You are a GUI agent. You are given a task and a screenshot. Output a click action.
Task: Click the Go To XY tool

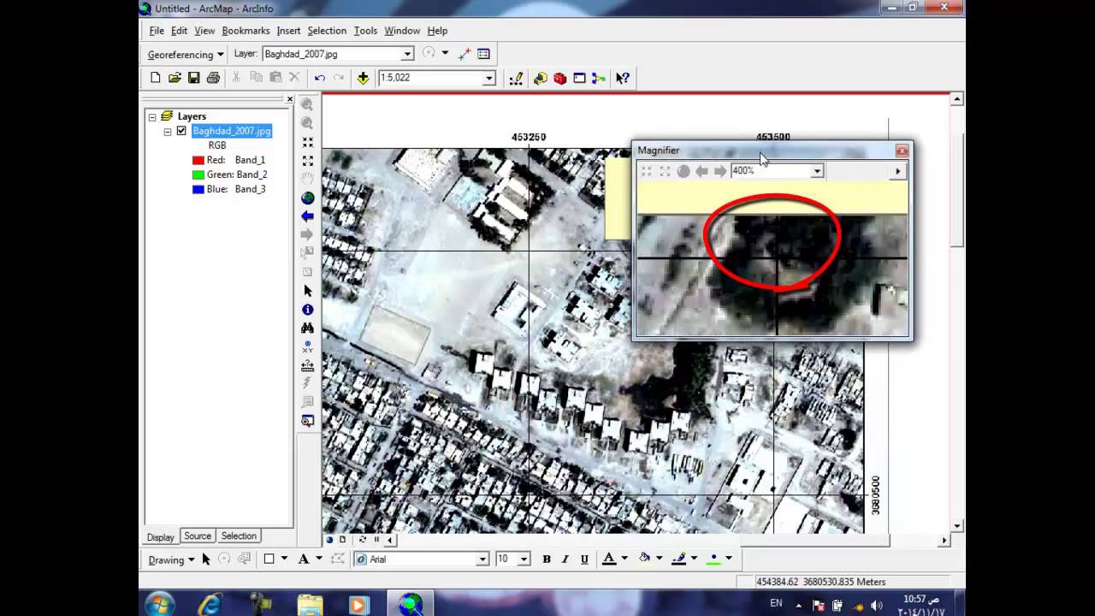point(308,346)
